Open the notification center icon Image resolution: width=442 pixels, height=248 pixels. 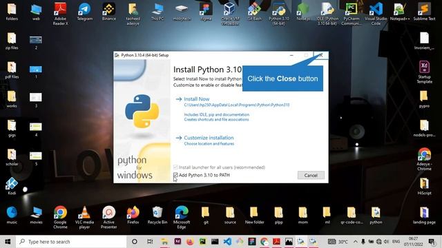[432, 242]
